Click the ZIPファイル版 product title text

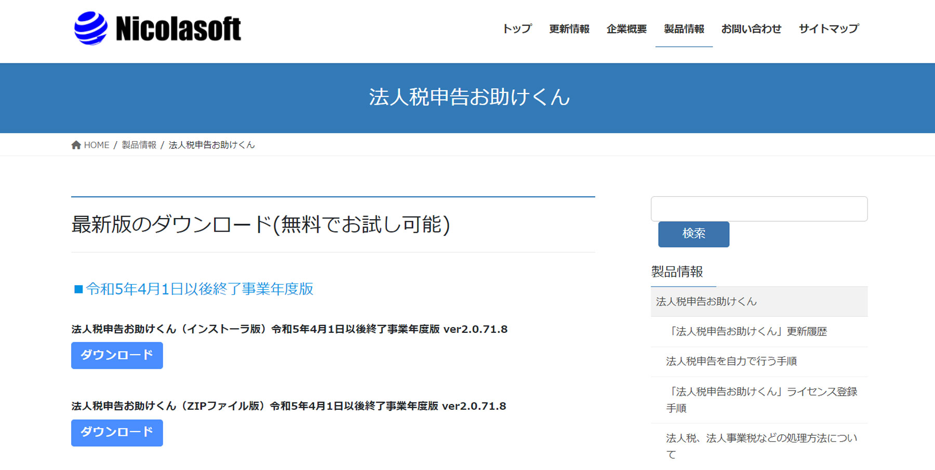tap(288, 406)
